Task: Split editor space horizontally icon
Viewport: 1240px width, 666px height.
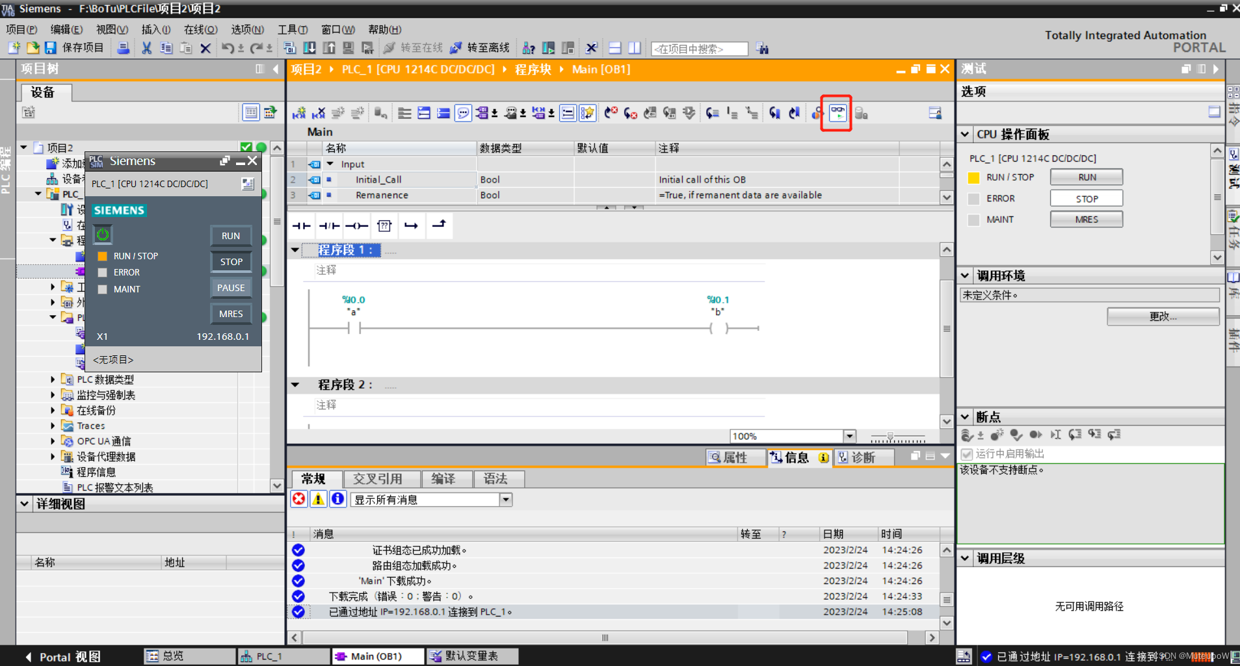Action: [615, 48]
